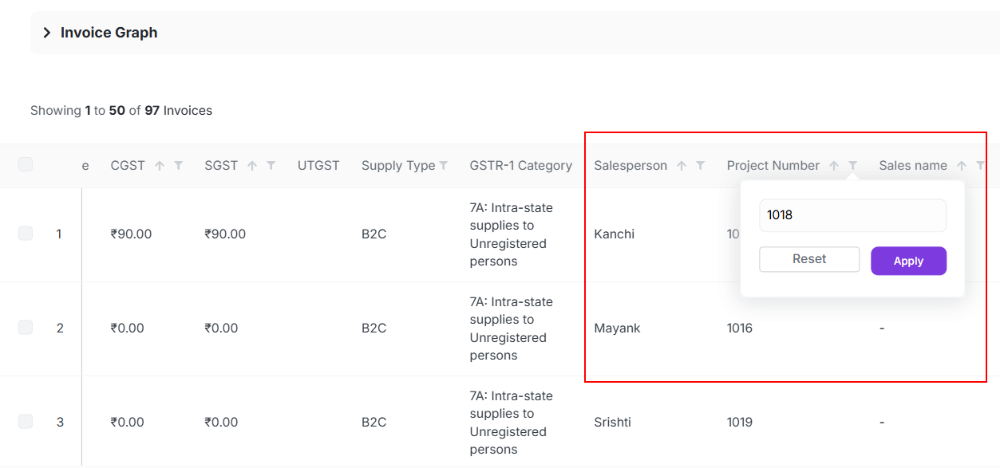1000x468 pixels.
Task: Open the SGST column filter
Action: tap(271, 166)
